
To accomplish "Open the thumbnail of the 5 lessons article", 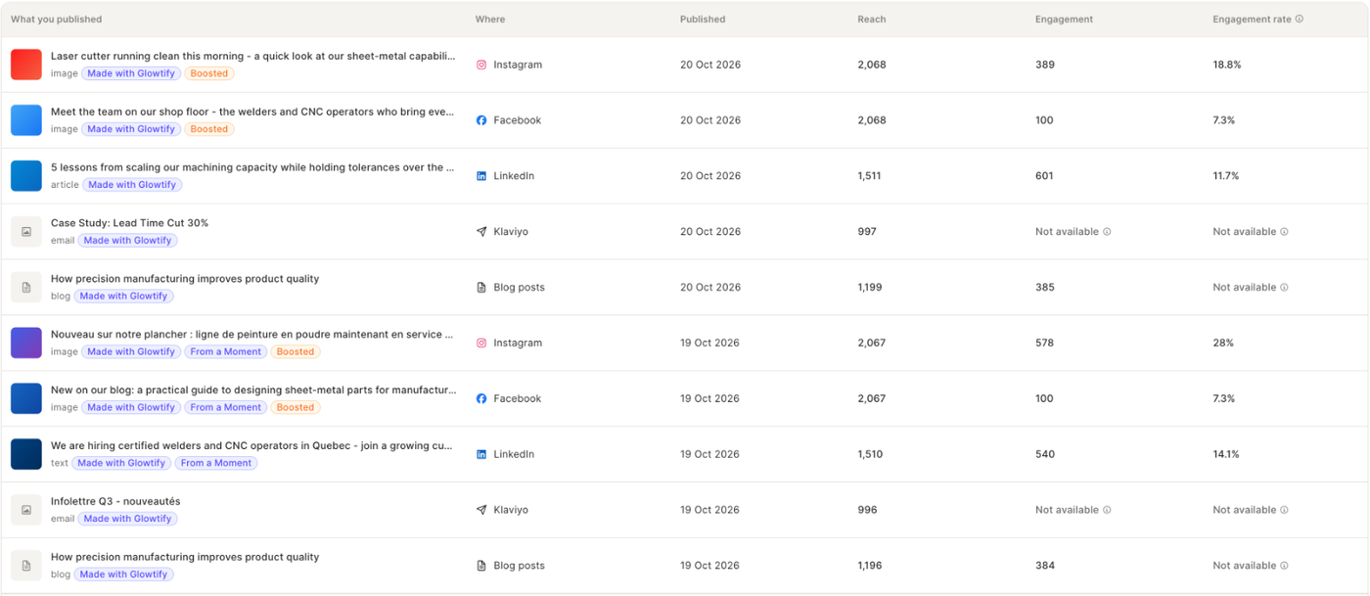I will tap(26, 176).
